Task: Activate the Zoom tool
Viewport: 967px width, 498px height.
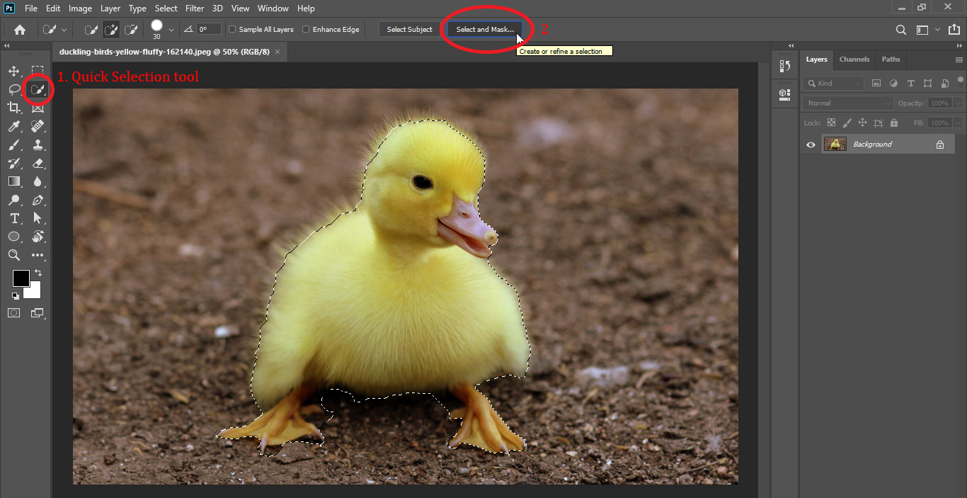Action: pyautogui.click(x=14, y=255)
